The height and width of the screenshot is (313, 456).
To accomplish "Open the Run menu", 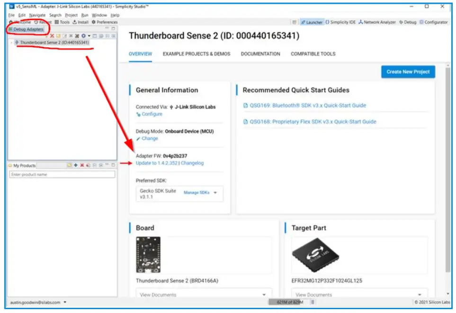I will click(x=85, y=15).
